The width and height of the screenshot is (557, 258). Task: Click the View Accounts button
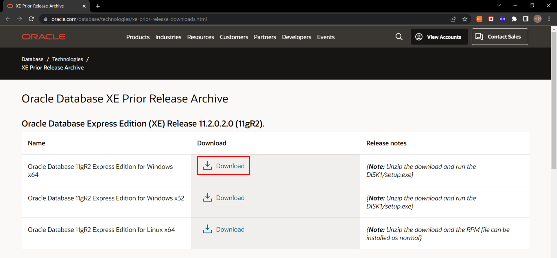(x=439, y=37)
